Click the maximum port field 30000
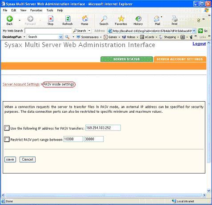This screenshot has width=212, height=205. point(94,139)
